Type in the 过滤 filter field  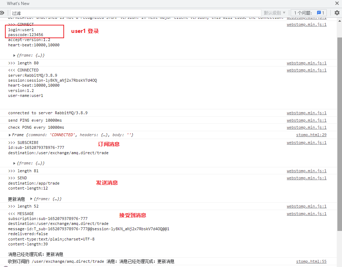135,13
